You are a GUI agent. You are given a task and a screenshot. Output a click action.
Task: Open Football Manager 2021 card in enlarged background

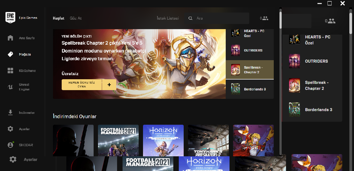[x=148, y=164]
